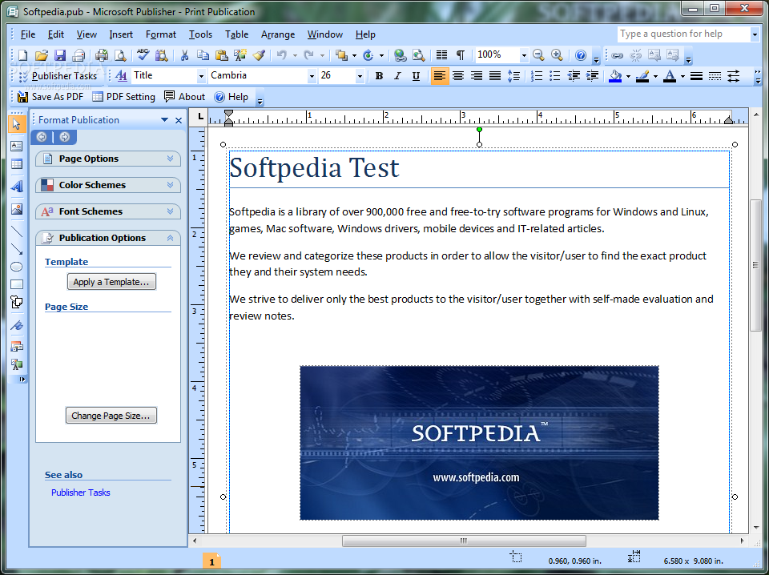Image resolution: width=769 pixels, height=575 pixels.
Task: Open the Zoom percentage dropdown showing 100%
Action: pyautogui.click(x=524, y=55)
